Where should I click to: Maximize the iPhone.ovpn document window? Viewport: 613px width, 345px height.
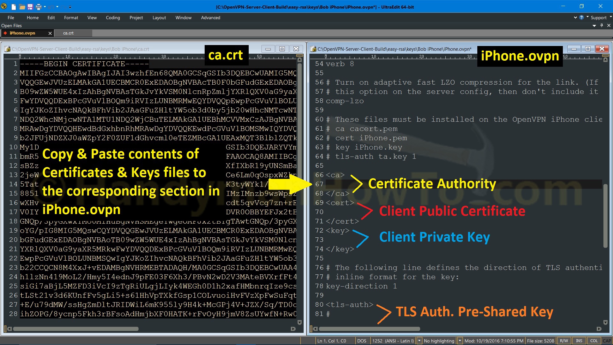click(x=588, y=49)
